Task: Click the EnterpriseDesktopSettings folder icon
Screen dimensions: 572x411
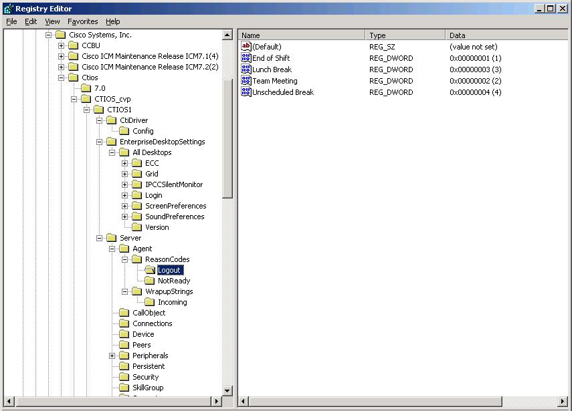Action: (111, 142)
